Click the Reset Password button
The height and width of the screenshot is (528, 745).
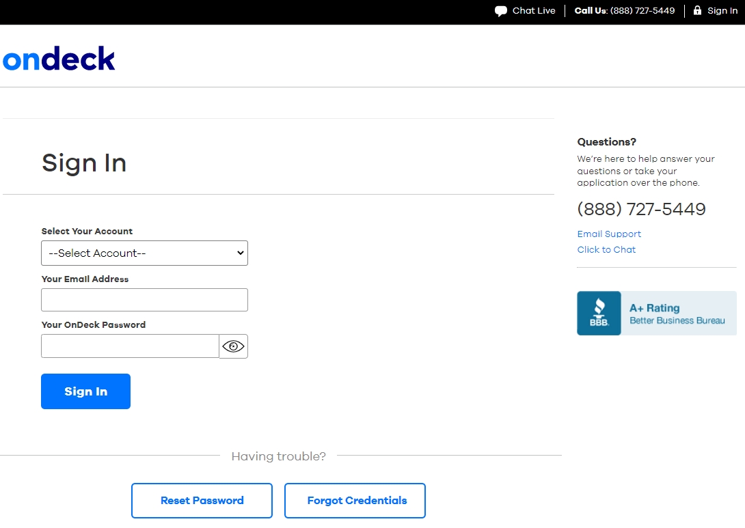pos(202,501)
